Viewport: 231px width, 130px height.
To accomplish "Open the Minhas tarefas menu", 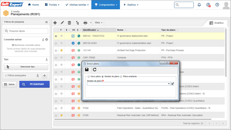I will pos(77,5).
